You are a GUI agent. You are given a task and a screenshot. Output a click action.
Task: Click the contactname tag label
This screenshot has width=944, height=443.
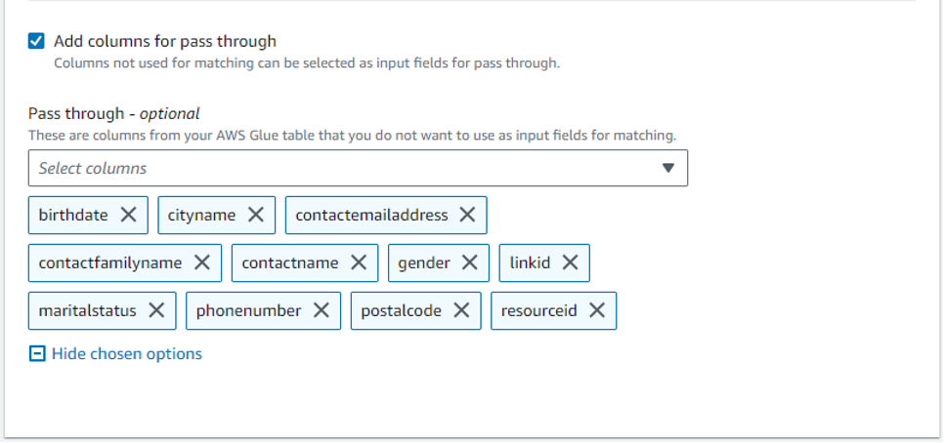point(290,262)
